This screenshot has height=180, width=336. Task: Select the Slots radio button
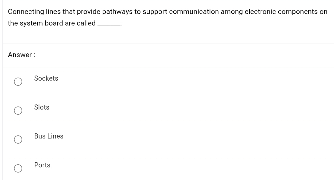[18, 111]
